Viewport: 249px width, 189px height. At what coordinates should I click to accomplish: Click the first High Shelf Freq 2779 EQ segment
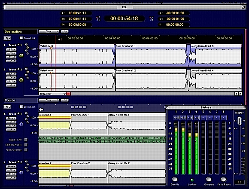(55, 138)
